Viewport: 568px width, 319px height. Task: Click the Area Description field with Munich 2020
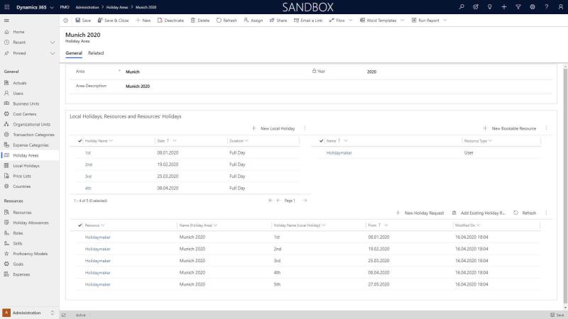tap(138, 86)
